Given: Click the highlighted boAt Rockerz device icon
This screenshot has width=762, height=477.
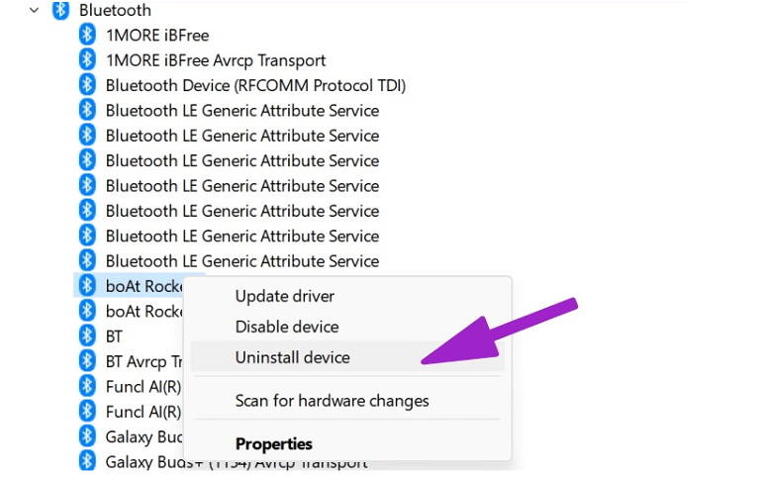Looking at the screenshot, I should [x=87, y=286].
